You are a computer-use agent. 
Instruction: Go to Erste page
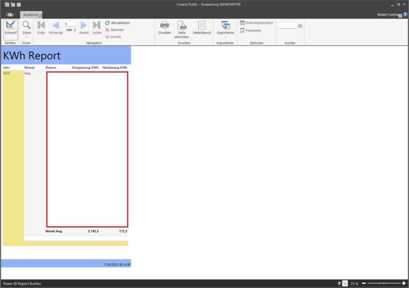click(x=41, y=28)
